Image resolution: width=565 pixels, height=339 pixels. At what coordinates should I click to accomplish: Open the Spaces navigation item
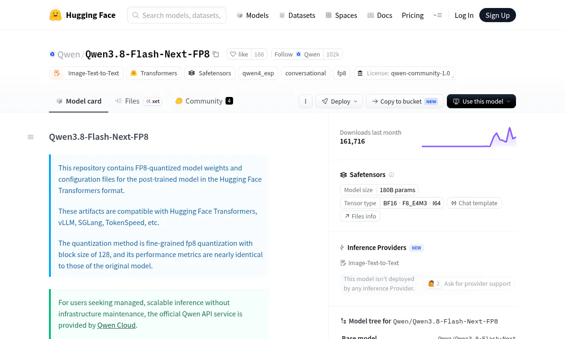(x=341, y=15)
